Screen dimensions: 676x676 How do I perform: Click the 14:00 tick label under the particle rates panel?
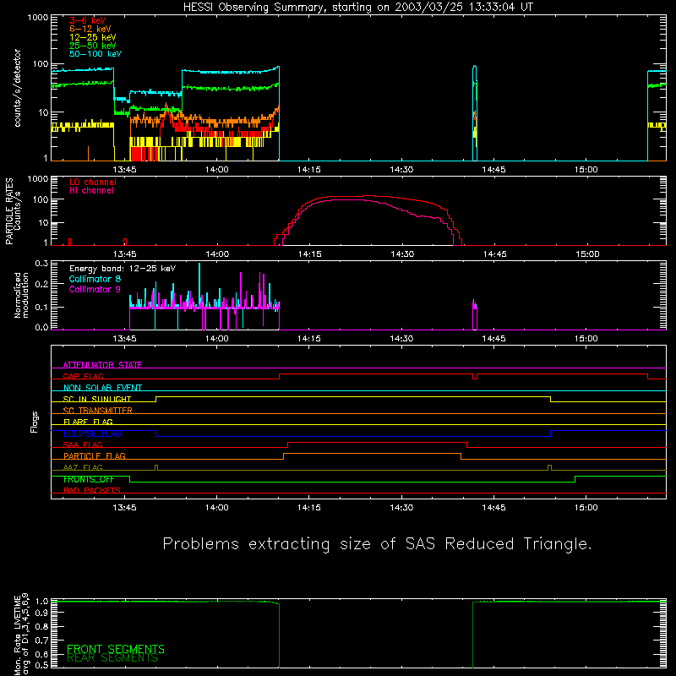217,254
